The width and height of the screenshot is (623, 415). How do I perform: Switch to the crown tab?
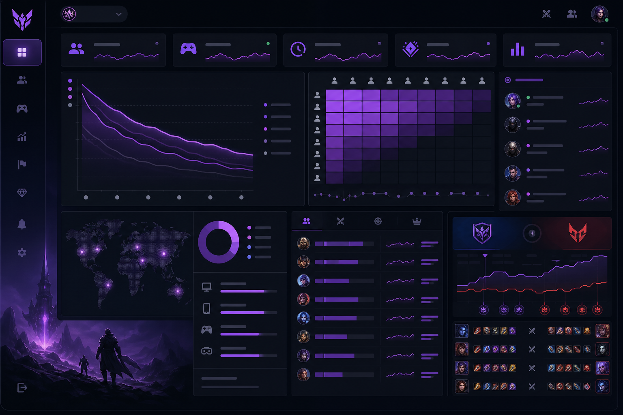tap(417, 221)
